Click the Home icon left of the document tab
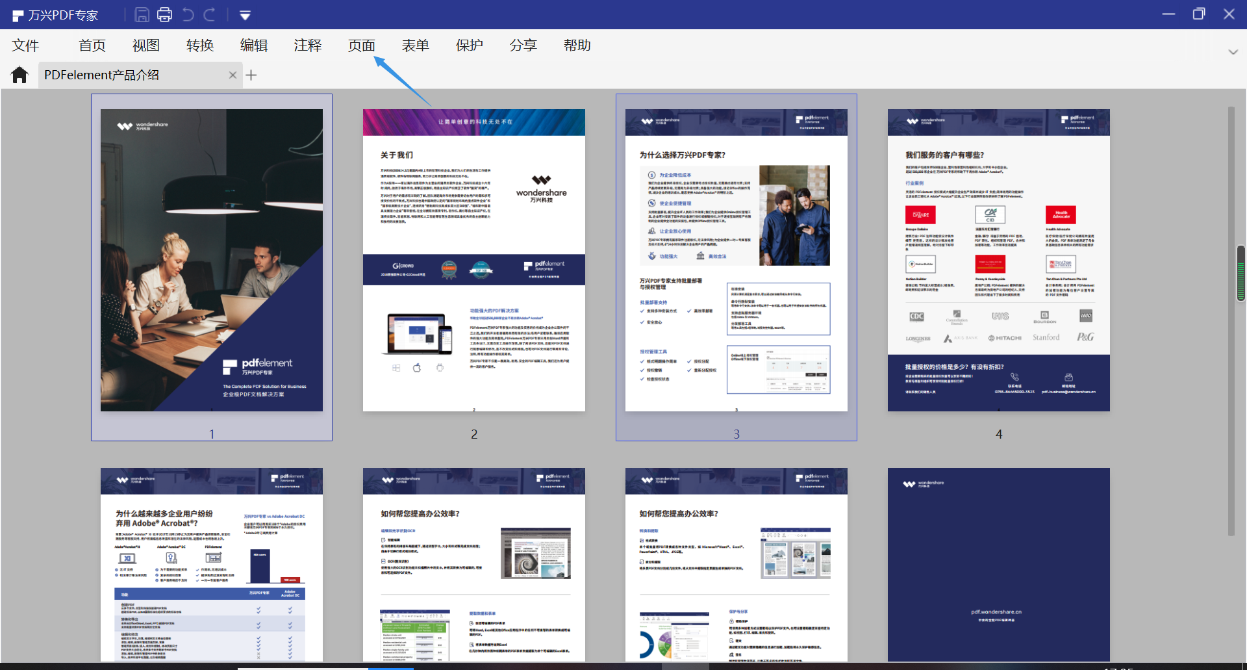The image size is (1247, 670). tap(19, 74)
